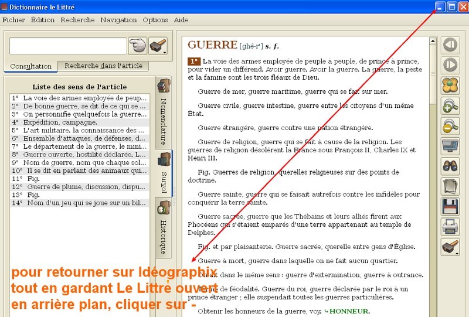Select sense 11° Fig.
469x317 pixels.
(x=80, y=179)
